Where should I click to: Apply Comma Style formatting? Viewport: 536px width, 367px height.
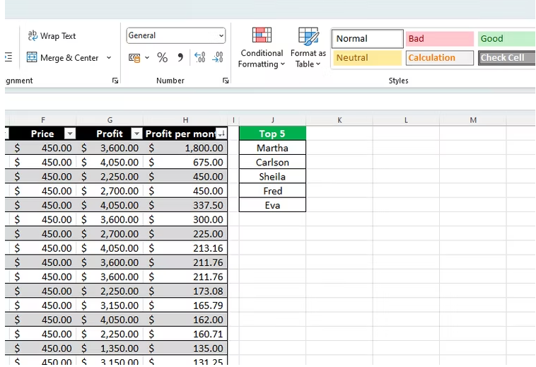[x=180, y=57]
